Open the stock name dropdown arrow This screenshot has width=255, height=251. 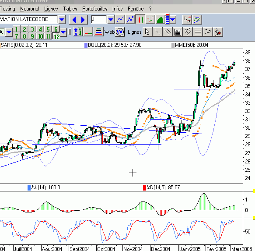pos(62,20)
